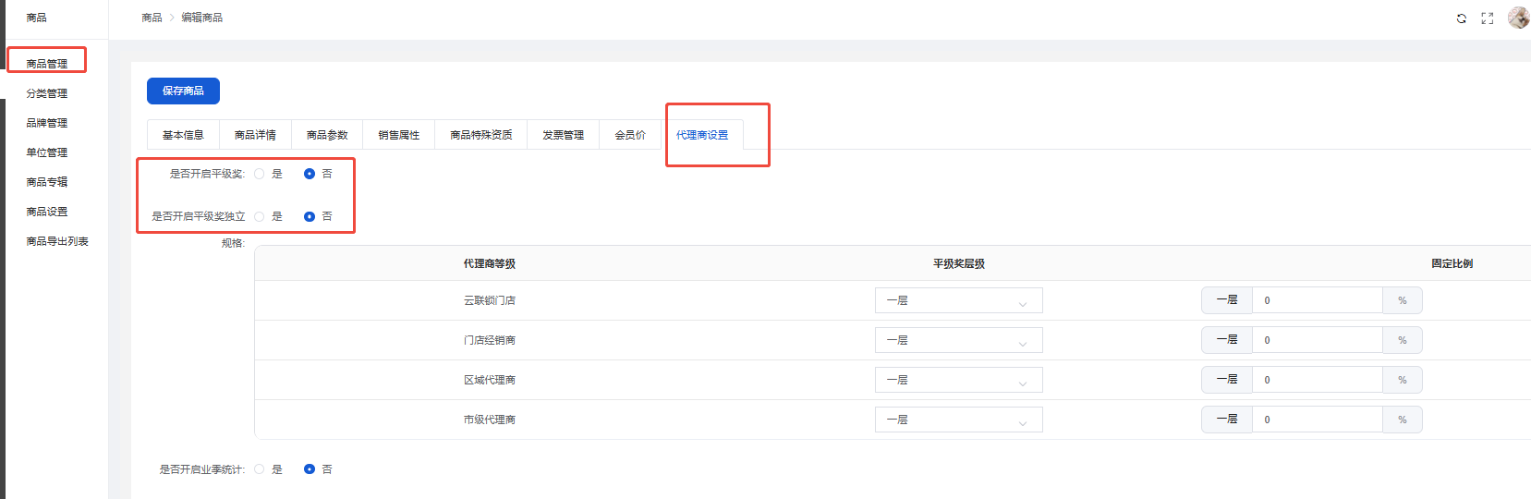Open 商品导出列表 in sidebar
Viewport: 1531px width, 499px height.
pos(57,241)
